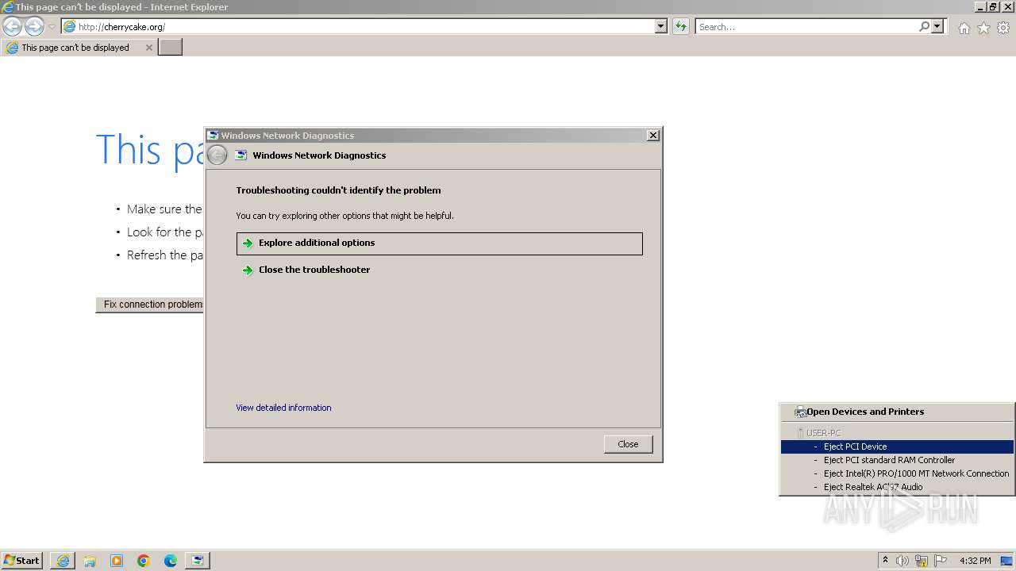Click the Internet Explorer forward arrow
1016x571 pixels.
click(x=34, y=27)
